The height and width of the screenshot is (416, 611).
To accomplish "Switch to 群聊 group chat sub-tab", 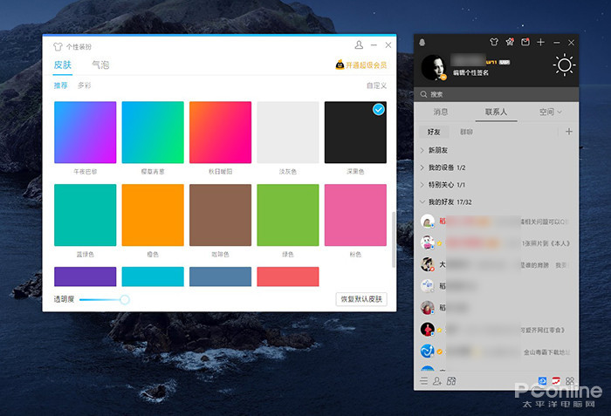I will pyautogui.click(x=466, y=132).
